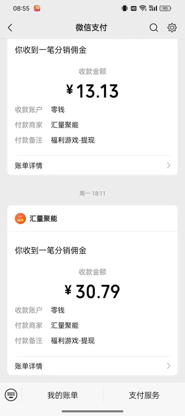Tap the back arrow to exit
This screenshot has width=185, height=416.
tap(10, 28)
